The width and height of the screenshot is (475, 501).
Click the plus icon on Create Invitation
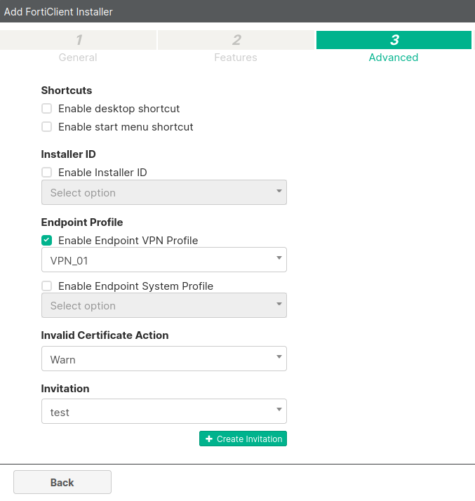209,439
